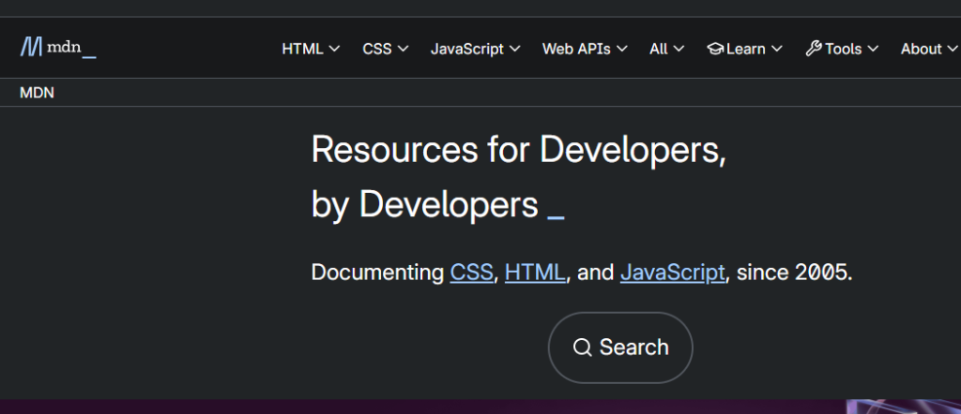Open the HTML navigation menu
This screenshot has height=414, width=961.
click(311, 49)
